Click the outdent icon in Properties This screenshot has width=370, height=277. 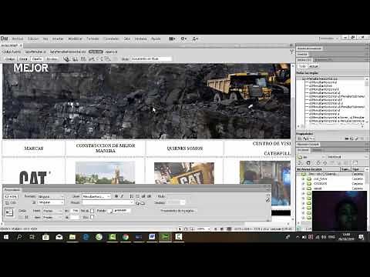point(143,196)
